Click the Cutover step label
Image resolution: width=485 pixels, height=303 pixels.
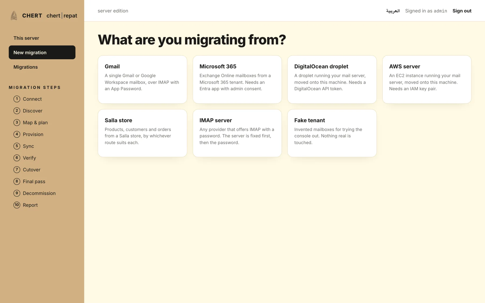click(x=32, y=170)
